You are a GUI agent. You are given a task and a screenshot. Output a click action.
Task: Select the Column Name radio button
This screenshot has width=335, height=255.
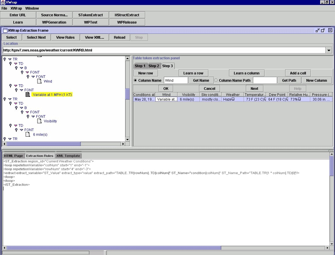click(x=135, y=81)
